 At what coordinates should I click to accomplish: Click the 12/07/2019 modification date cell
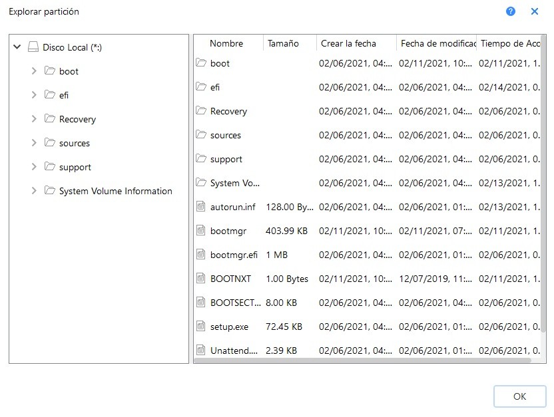[435, 279]
